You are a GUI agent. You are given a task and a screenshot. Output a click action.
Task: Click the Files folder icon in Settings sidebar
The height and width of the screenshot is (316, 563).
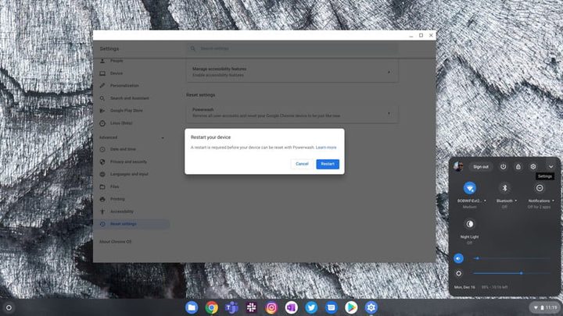point(102,186)
